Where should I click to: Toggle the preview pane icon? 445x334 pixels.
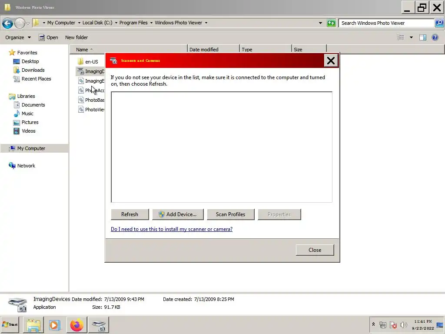[x=422, y=37]
